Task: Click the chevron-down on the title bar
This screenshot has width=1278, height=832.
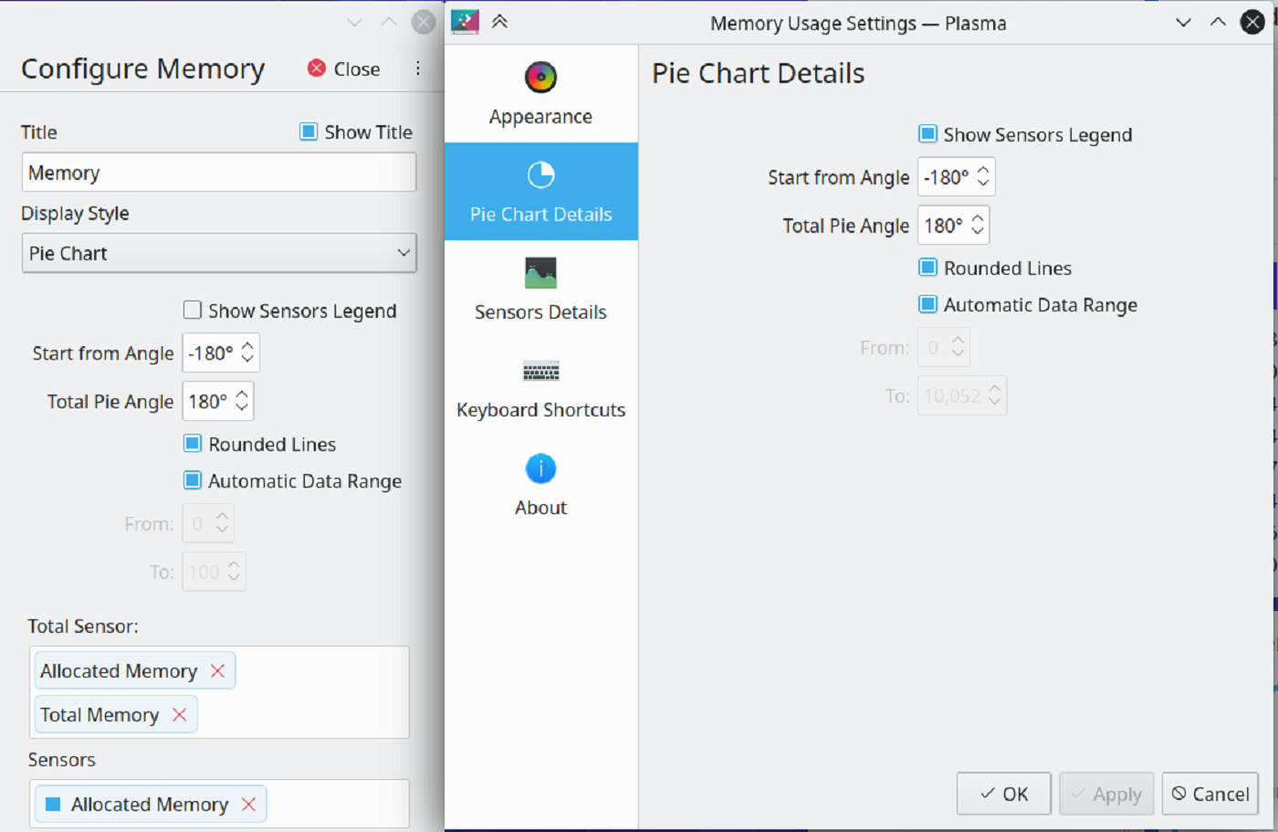Action: point(1183,22)
